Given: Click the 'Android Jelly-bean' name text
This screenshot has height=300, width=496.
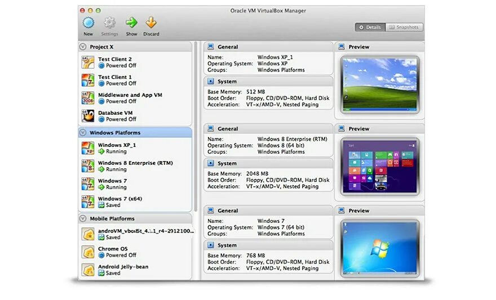Looking at the screenshot, I should click(123, 267).
